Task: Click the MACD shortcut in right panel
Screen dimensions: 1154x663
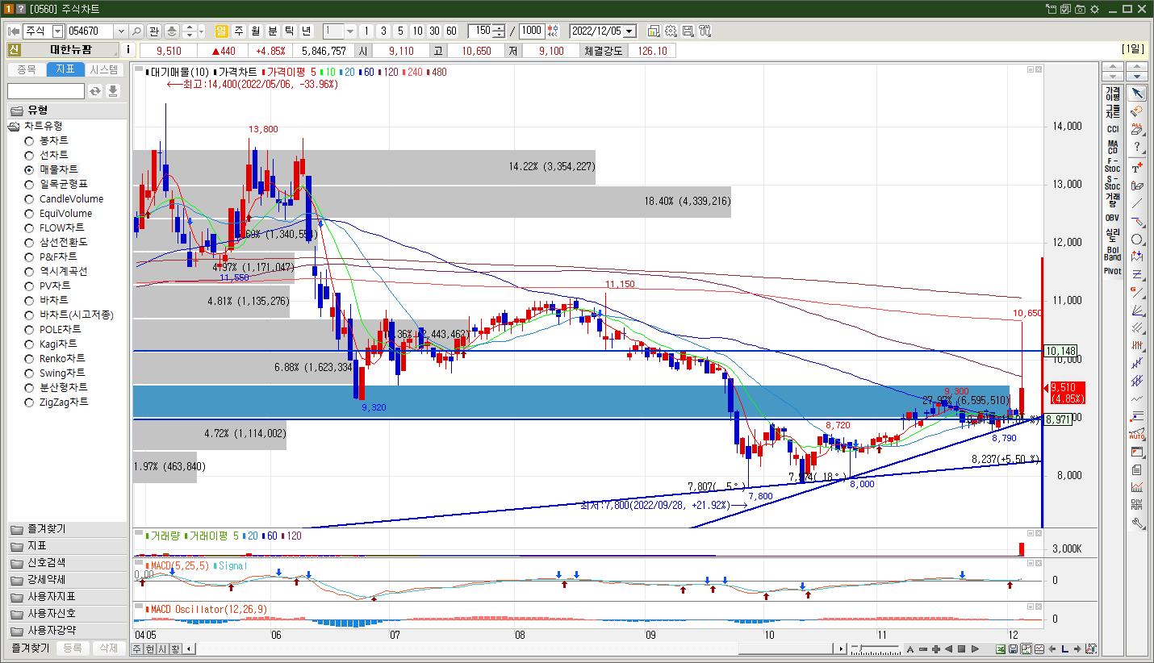Action: coord(1113,147)
